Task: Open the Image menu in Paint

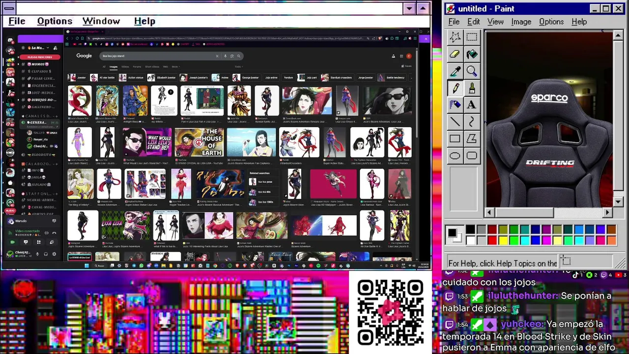Action: coord(521,22)
